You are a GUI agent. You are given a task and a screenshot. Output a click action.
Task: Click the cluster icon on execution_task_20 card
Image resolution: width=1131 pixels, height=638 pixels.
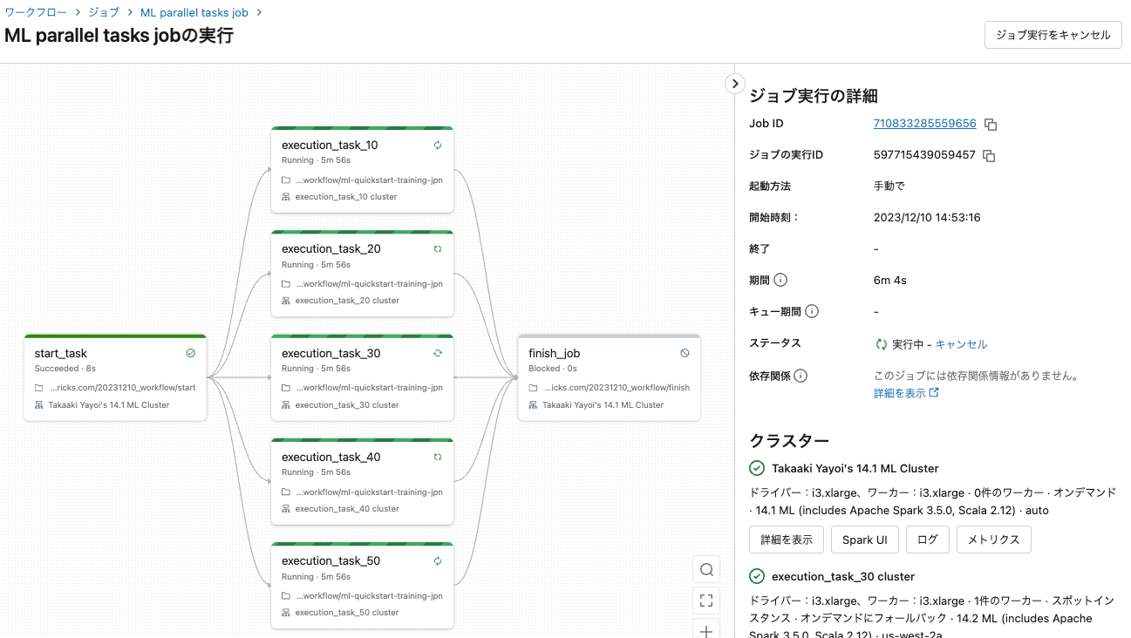[284, 300]
